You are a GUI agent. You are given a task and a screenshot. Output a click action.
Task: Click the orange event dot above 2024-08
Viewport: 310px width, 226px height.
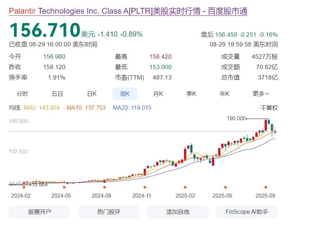click(104, 187)
